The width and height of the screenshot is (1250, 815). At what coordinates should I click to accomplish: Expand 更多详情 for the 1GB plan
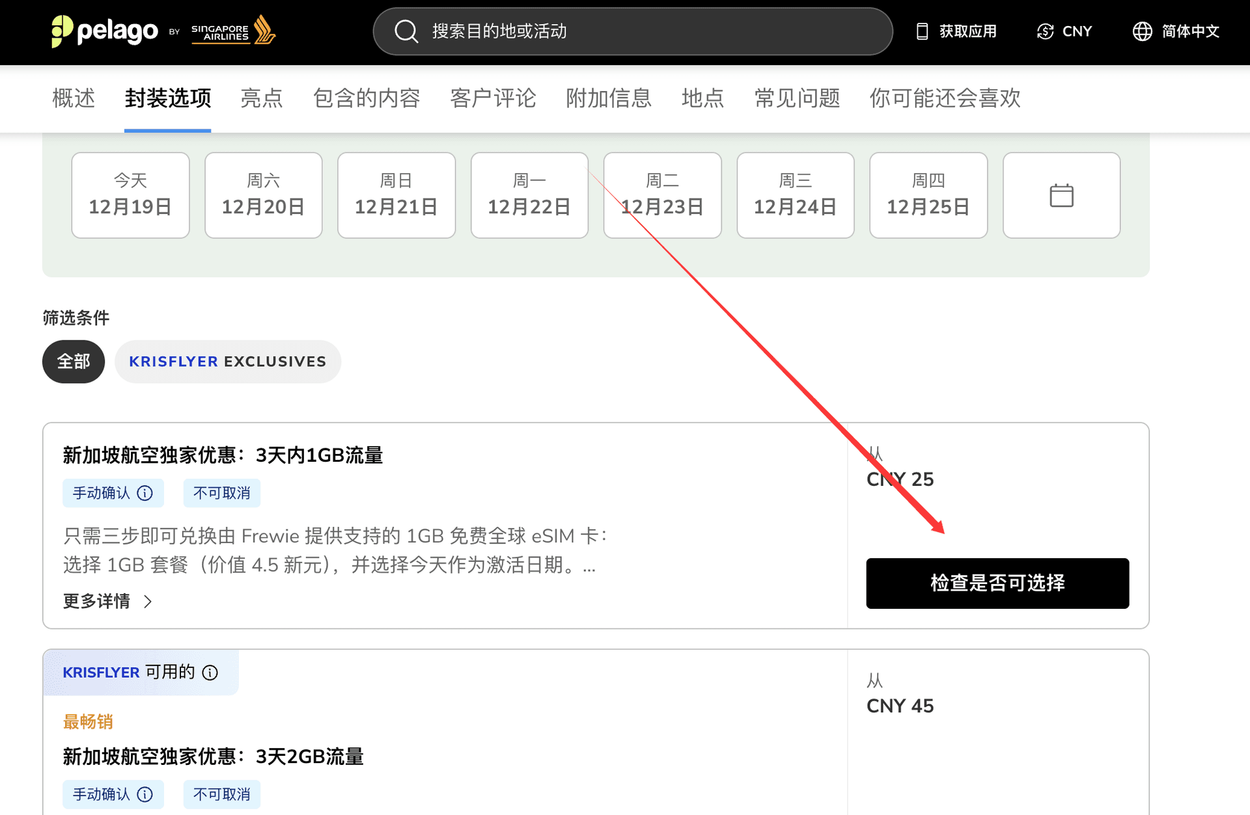(107, 601)
